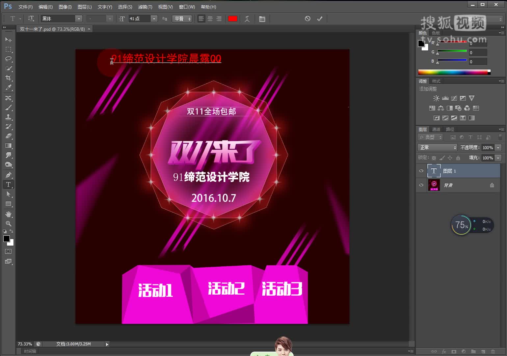Screen dimensions: 507x356
Task: Select the Lasso tool
Action: click(8, 59)
